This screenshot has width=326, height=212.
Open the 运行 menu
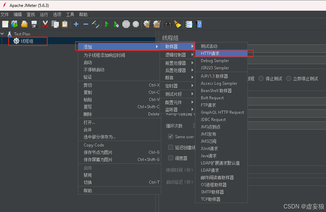click(x=44, y=14)
